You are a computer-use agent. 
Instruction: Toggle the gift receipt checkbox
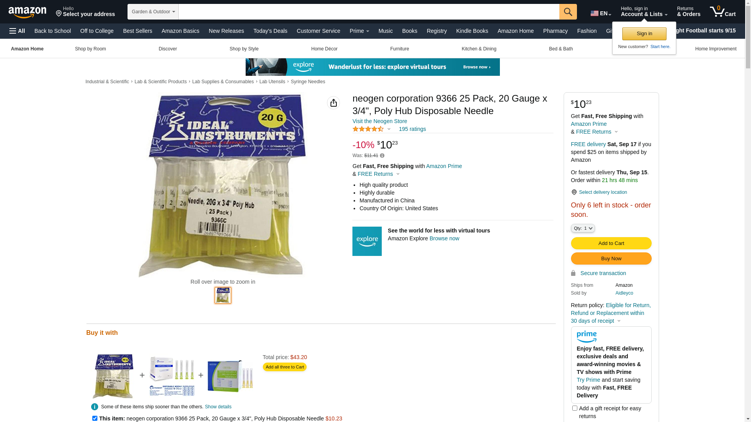(575, 408)
